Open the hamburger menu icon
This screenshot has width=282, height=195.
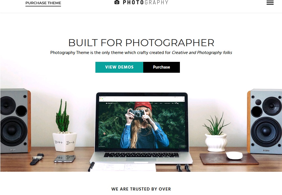tap(270, 3)
